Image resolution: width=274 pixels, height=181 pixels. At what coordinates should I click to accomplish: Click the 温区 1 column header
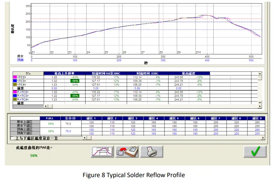pos(92,118)
